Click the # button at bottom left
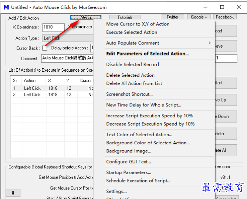This screenshot has width=247, height=199. point(13,193)
